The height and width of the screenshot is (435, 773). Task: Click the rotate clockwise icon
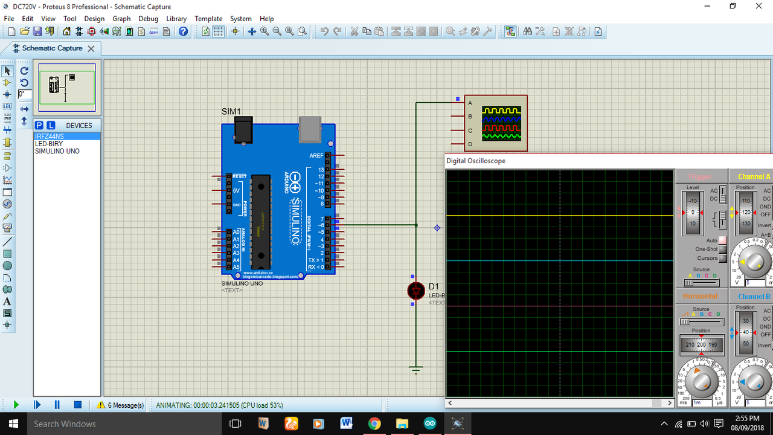[24, 71]
